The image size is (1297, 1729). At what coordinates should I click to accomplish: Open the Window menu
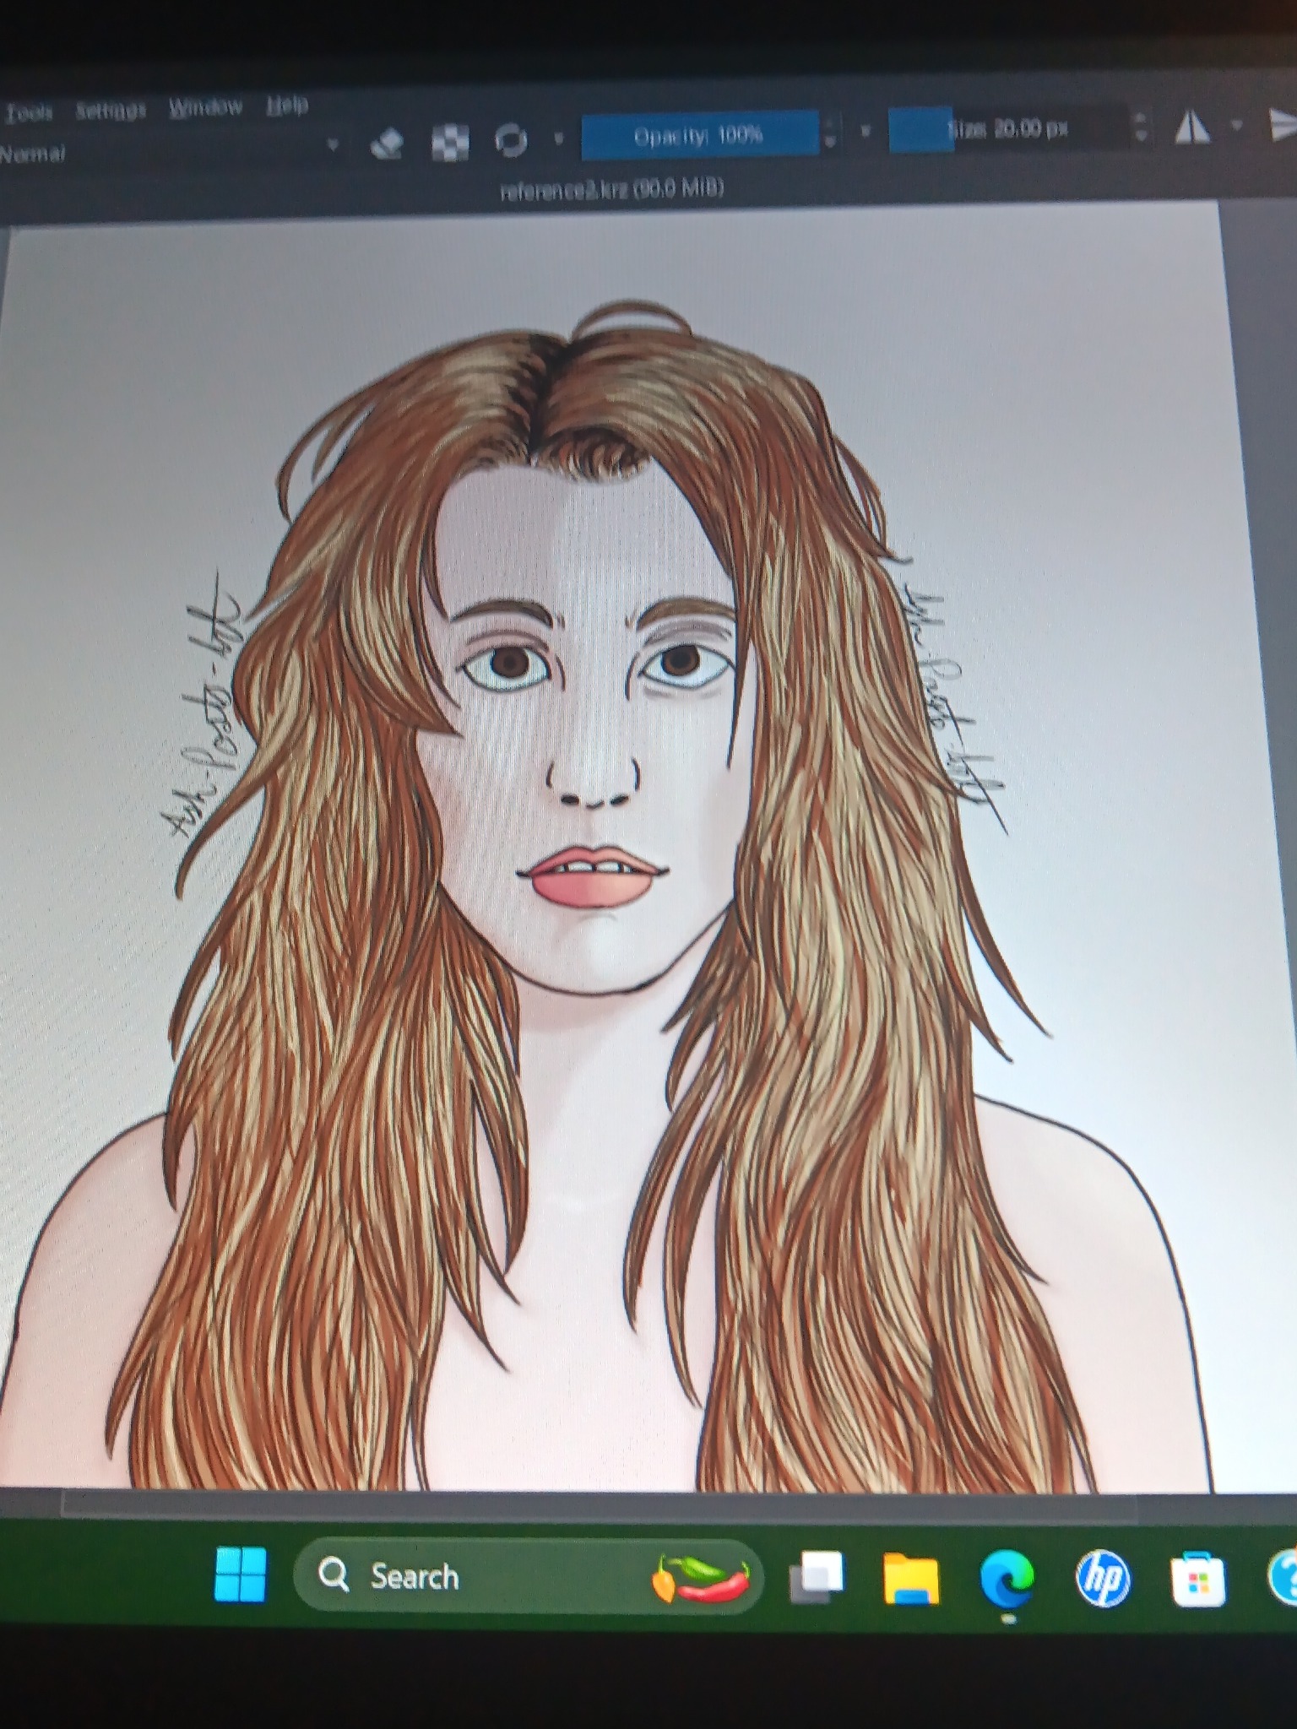[x=205, y=107]
